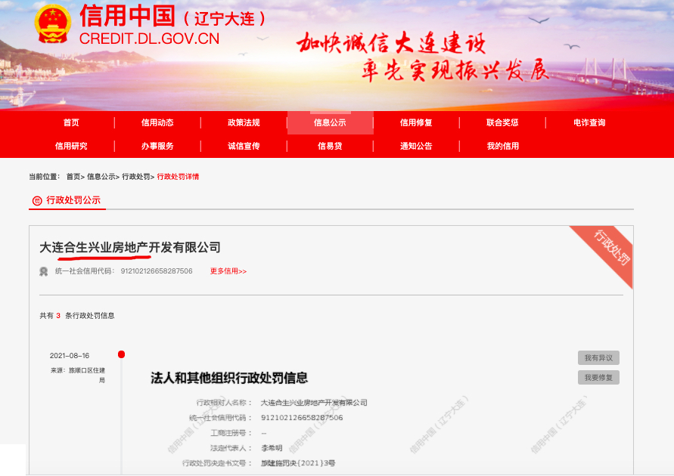Click the 法人和其他组织行政处罚信息 heading
Viewport: 674px width, 476px height.
click(229, 378)
